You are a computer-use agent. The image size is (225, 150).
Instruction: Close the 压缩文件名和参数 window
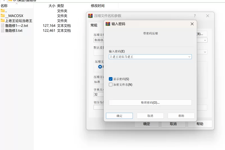pos(208,16)
